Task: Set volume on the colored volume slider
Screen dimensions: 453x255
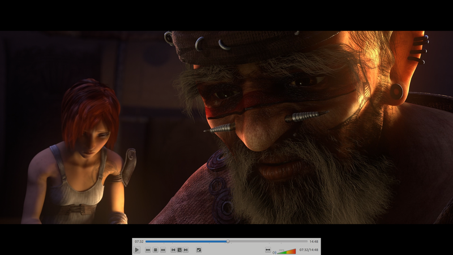Action: click(287, 251)
